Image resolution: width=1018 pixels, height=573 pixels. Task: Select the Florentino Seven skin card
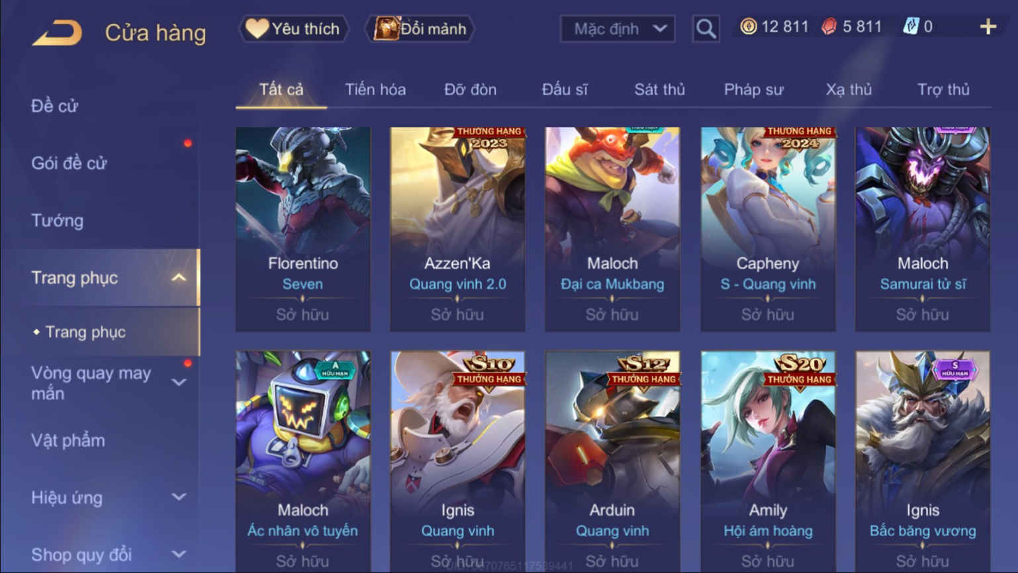[x=303, y=229]
